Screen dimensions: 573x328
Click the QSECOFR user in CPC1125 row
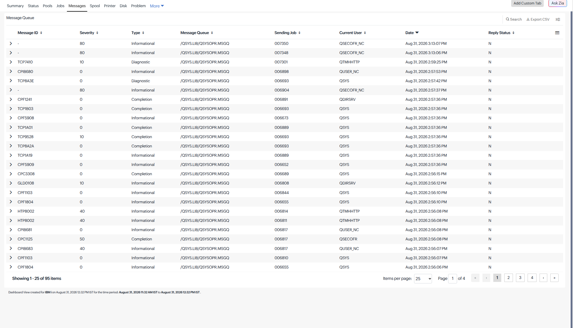click(x=348, y=239)
